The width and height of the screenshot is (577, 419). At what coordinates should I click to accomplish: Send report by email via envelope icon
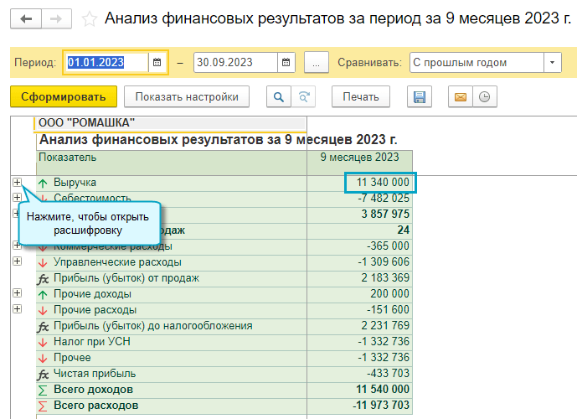click(460, 97)
